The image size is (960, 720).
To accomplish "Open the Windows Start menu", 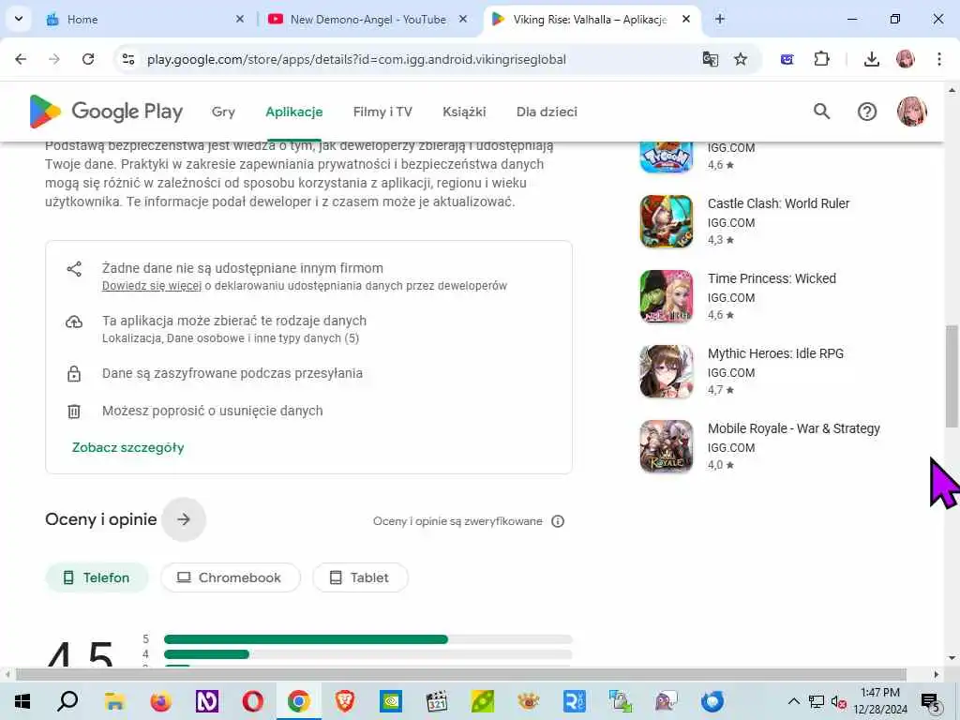I will (22, 701).
